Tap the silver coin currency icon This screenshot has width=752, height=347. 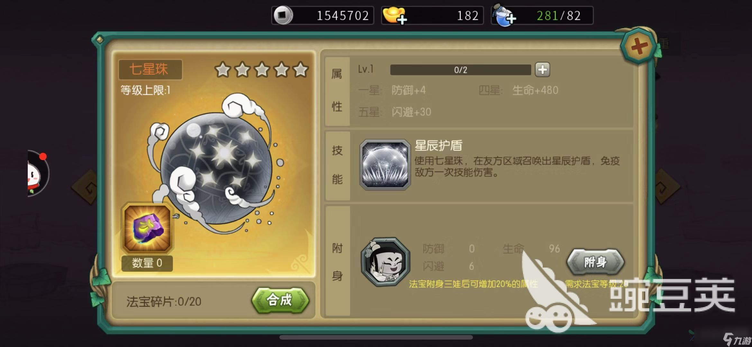(x=283, y=15)
